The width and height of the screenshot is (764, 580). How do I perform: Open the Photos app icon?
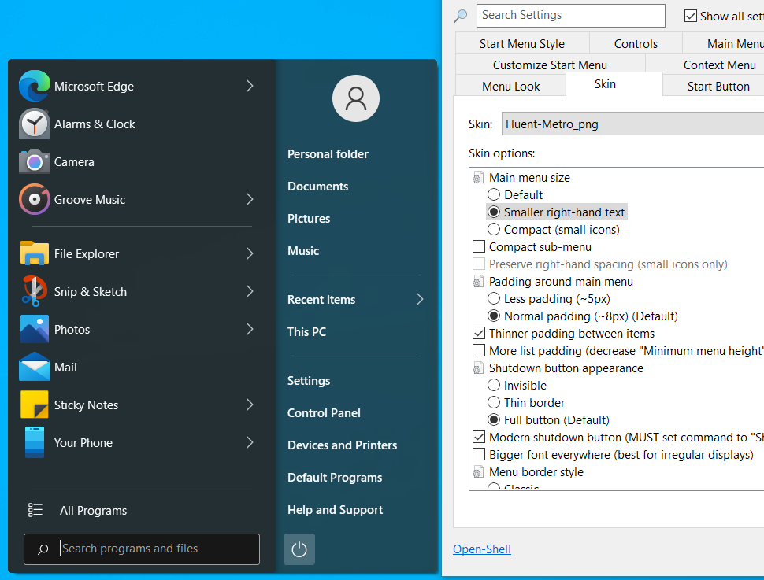click(34, 329)
